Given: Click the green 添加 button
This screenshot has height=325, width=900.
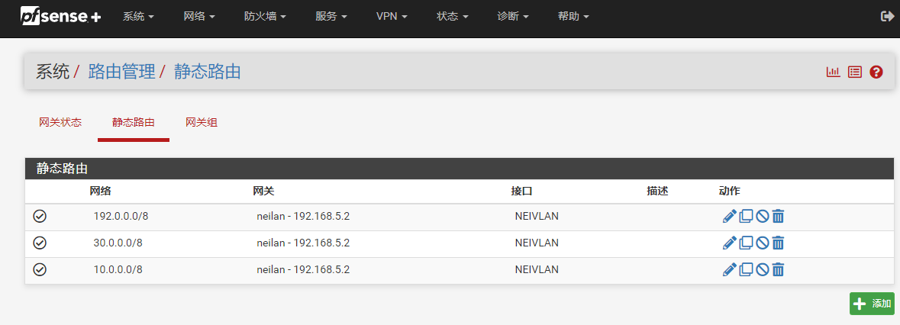Looking at the screenshot, I should pyautogui.click(x=872, y=303).
